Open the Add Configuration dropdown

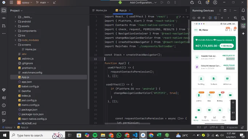(x=143, y=3)
